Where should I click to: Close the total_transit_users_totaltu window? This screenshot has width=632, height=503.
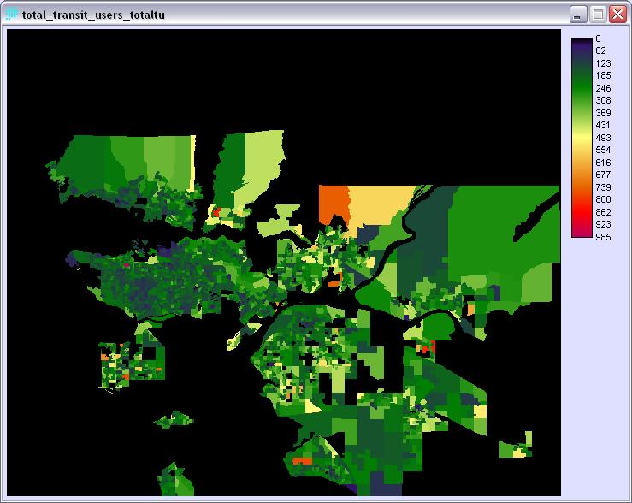[617, 15]
